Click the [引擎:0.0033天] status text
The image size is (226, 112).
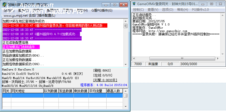pyautogui.click(x=105, y=80)
